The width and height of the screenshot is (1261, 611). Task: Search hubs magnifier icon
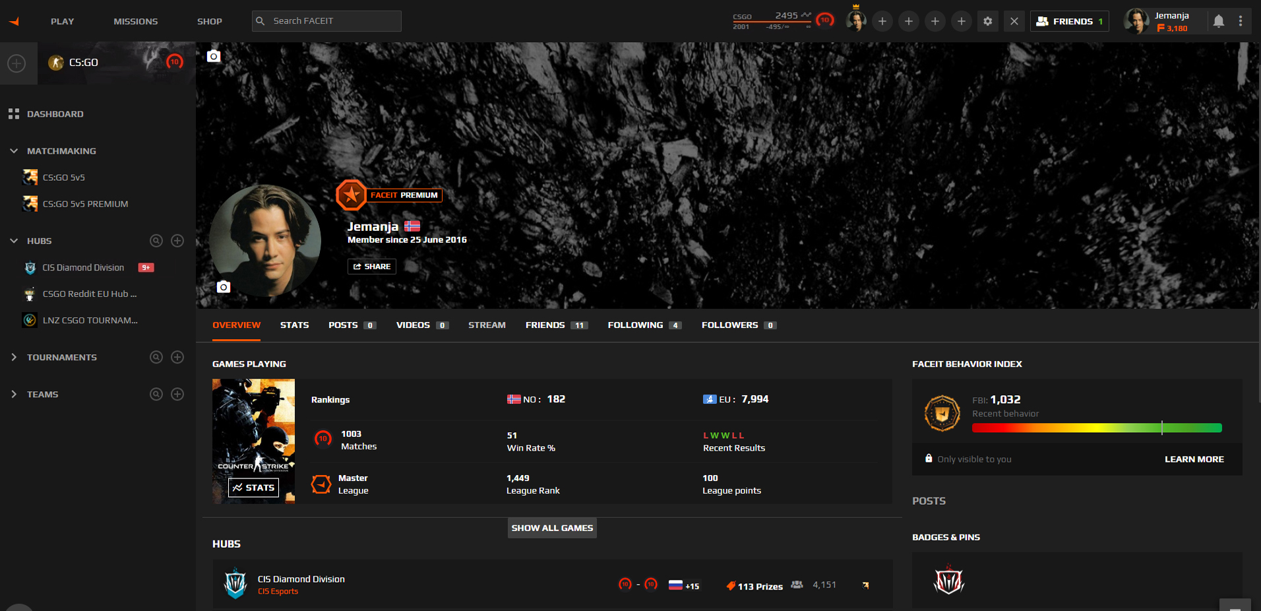[x=156, y=241]
